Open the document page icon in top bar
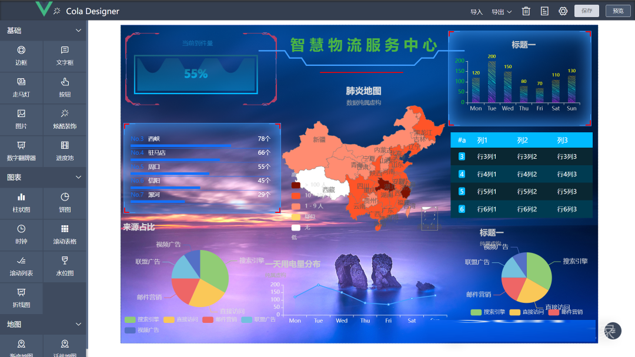The width and height of the screenshot is (635, 357). 544,11
